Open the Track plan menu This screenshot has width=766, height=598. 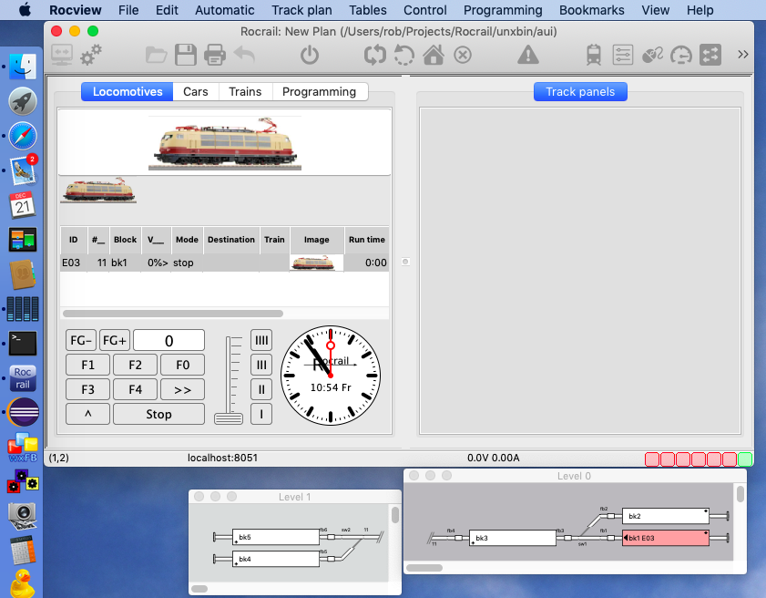tap(301, 10)
